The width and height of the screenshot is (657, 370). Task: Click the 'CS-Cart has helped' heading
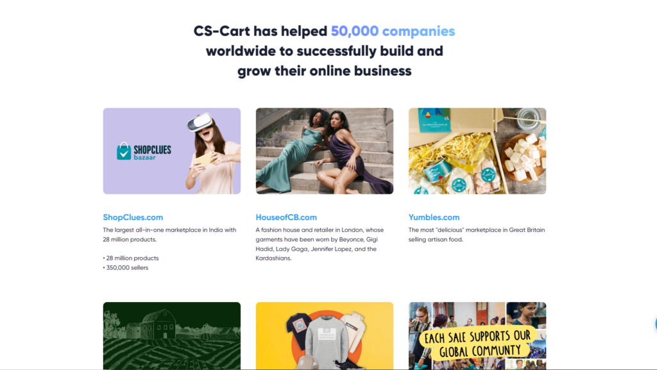pos(260,31)
